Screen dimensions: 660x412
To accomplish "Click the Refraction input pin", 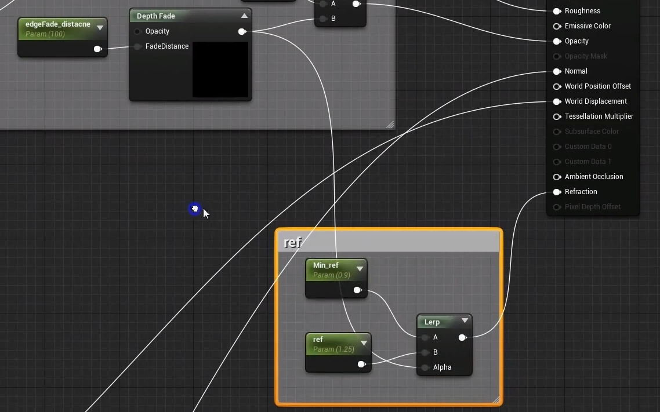I will [x=557, y=192].
